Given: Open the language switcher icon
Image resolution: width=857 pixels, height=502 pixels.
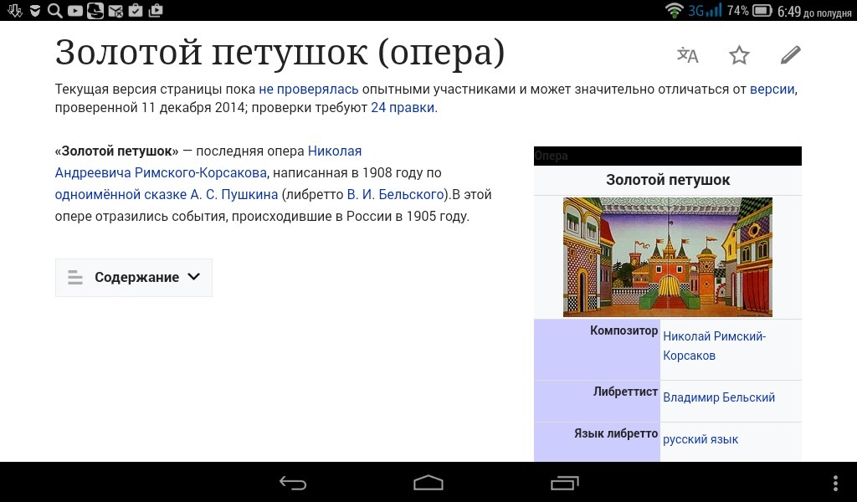Looking at the screenshot, I should 688,55.
